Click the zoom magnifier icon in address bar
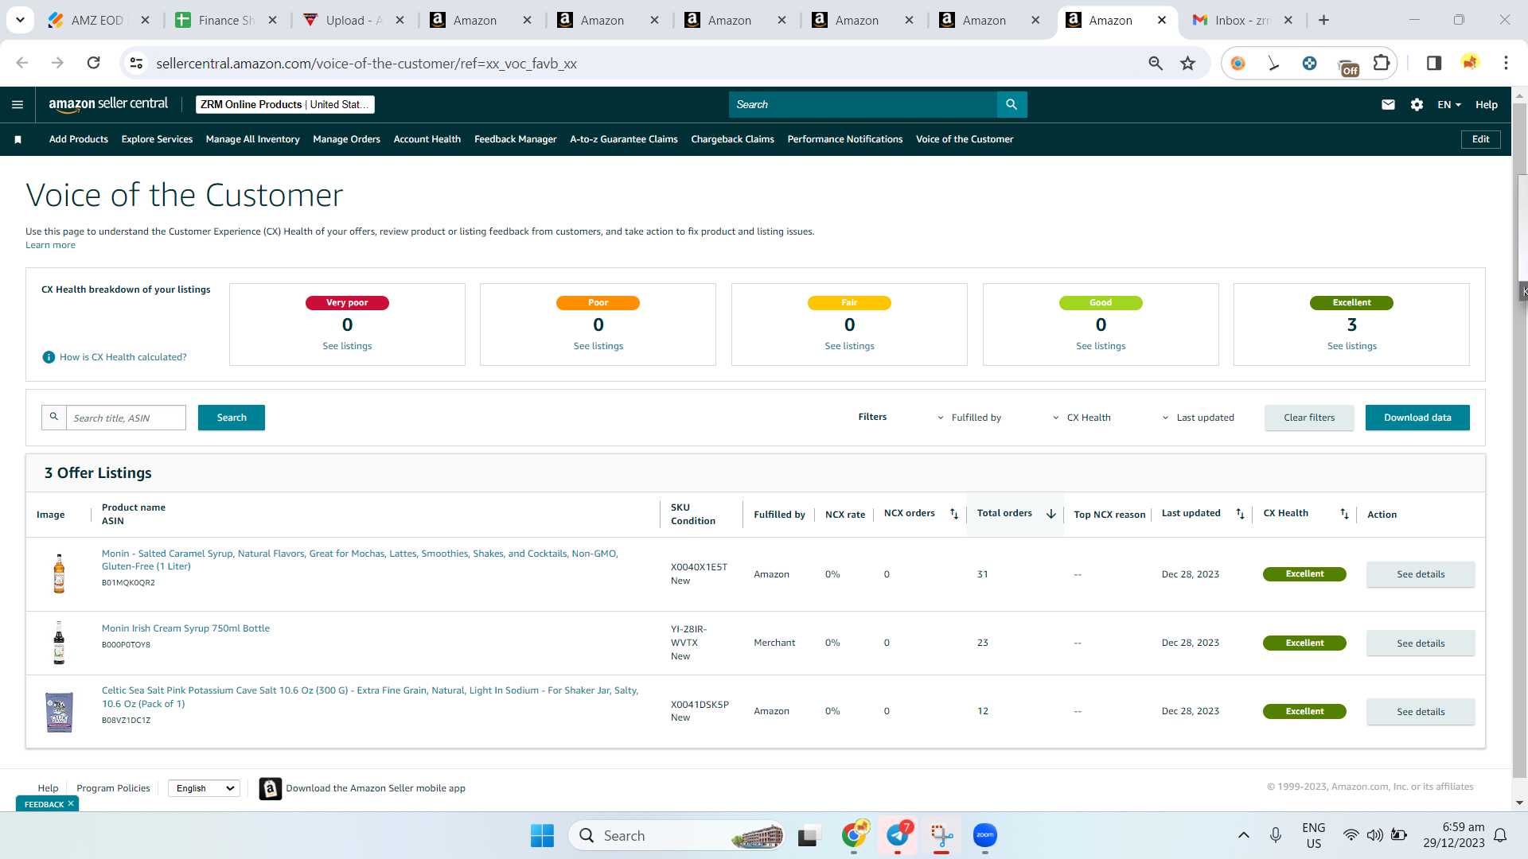 tap(1156, 63)
